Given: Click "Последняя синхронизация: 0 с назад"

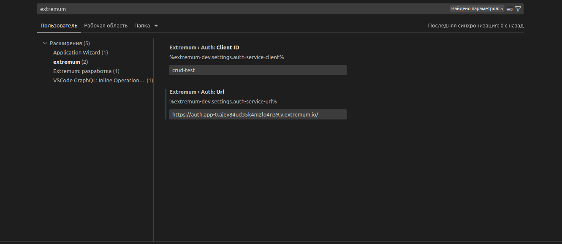Looking at the screenshot, I should pyautogui.click(x=476, y=25).
